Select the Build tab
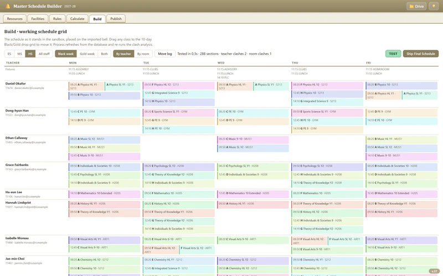 (97, 19)
